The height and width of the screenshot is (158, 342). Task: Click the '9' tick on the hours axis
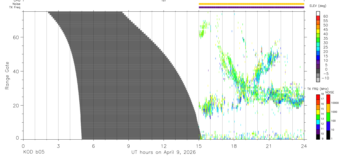pos(128,146)
